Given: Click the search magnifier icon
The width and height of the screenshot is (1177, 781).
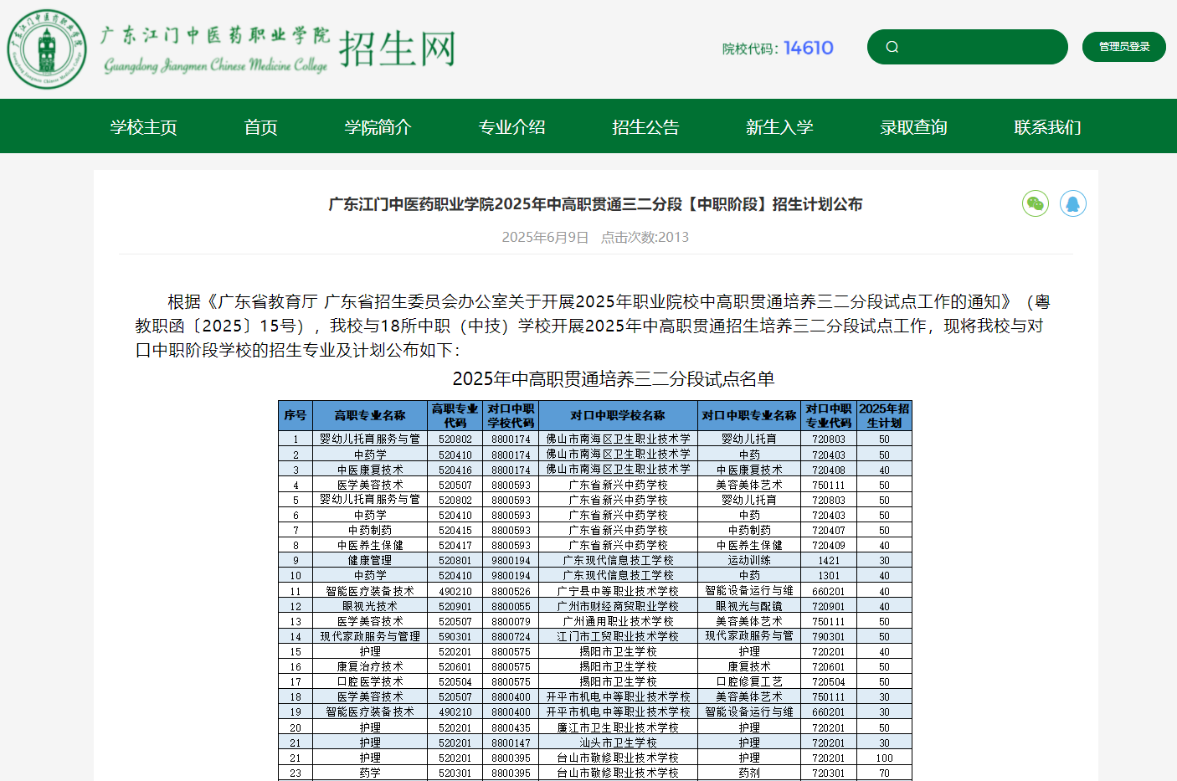Looking at the screenshot, I should coord(891,47).
